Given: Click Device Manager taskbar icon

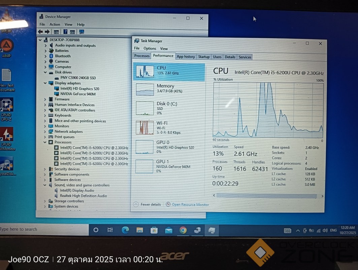Looking at the screenshot, I should tap(197, 230).
